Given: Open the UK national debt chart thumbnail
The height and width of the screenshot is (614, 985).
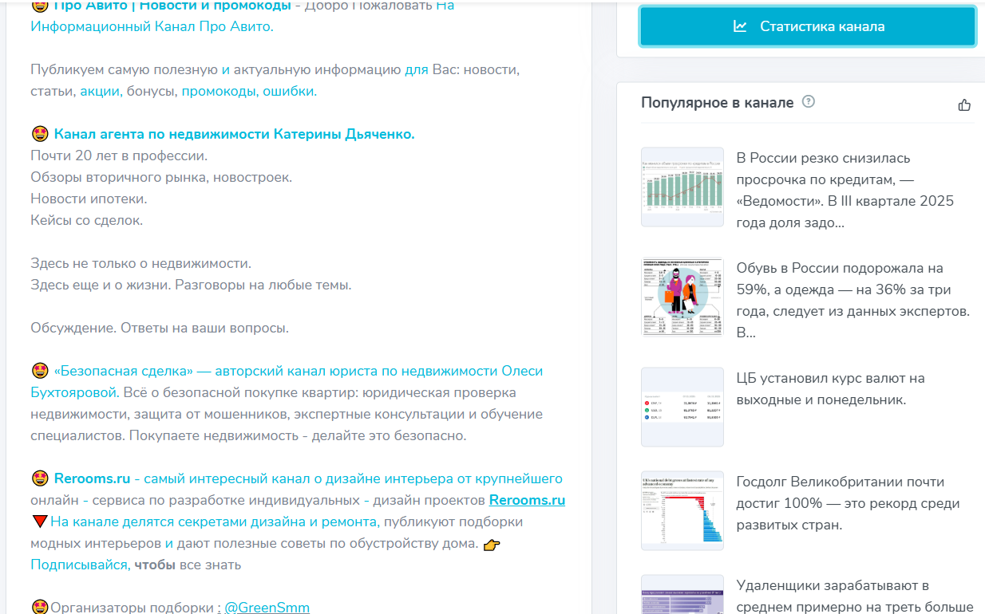Looking at the screenshot, I should coord(682,510).
